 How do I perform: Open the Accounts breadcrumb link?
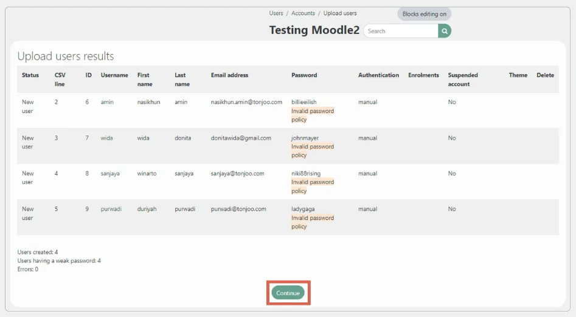coord(303,13)
